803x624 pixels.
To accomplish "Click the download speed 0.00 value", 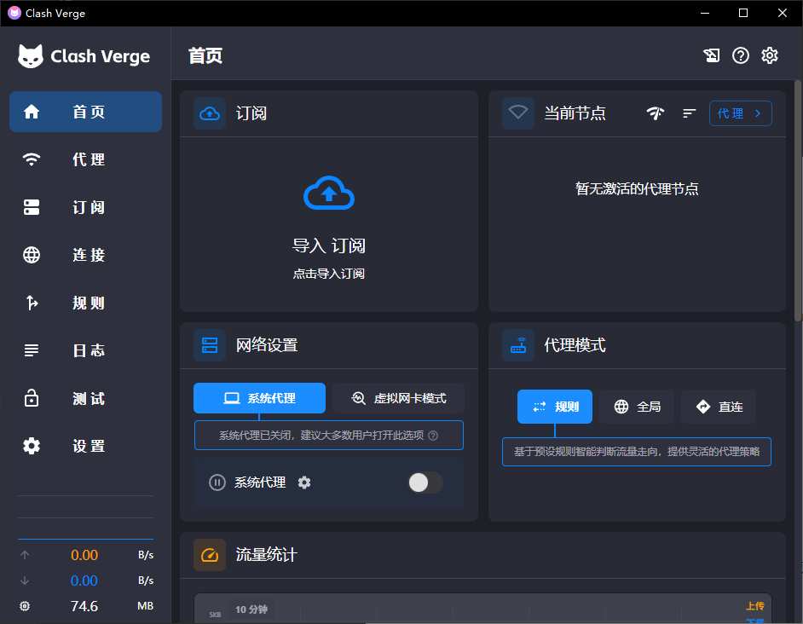I will [x=84, y=581].
